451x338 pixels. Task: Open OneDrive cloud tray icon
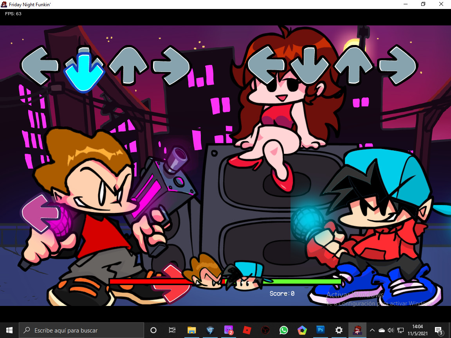coord(381,330)
